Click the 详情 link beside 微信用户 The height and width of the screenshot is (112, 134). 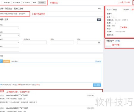118,41
